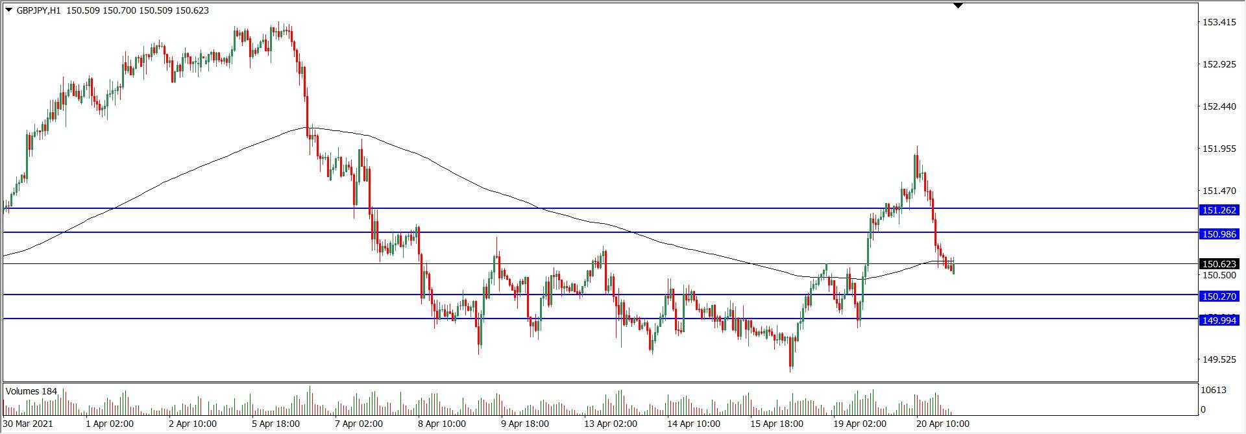The width and height of the screenshot is (1246, 434).
Task: Click the 152.925 price scale value
Action: (x=1219, y=65)
